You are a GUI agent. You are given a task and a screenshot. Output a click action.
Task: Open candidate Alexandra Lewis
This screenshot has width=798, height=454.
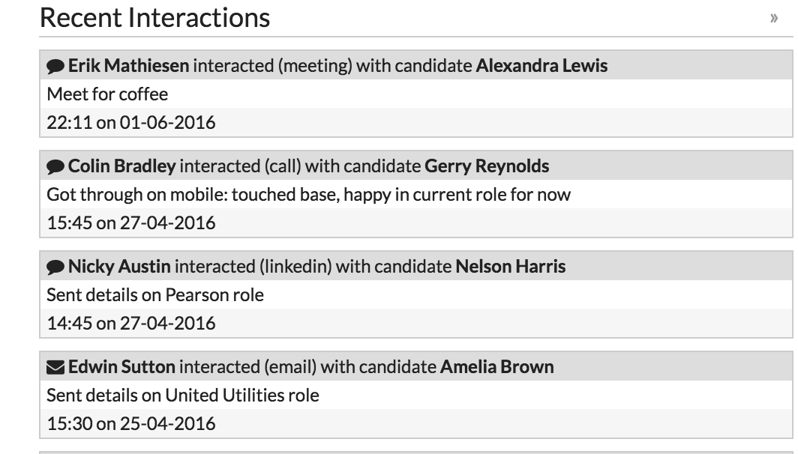[541, 66]
